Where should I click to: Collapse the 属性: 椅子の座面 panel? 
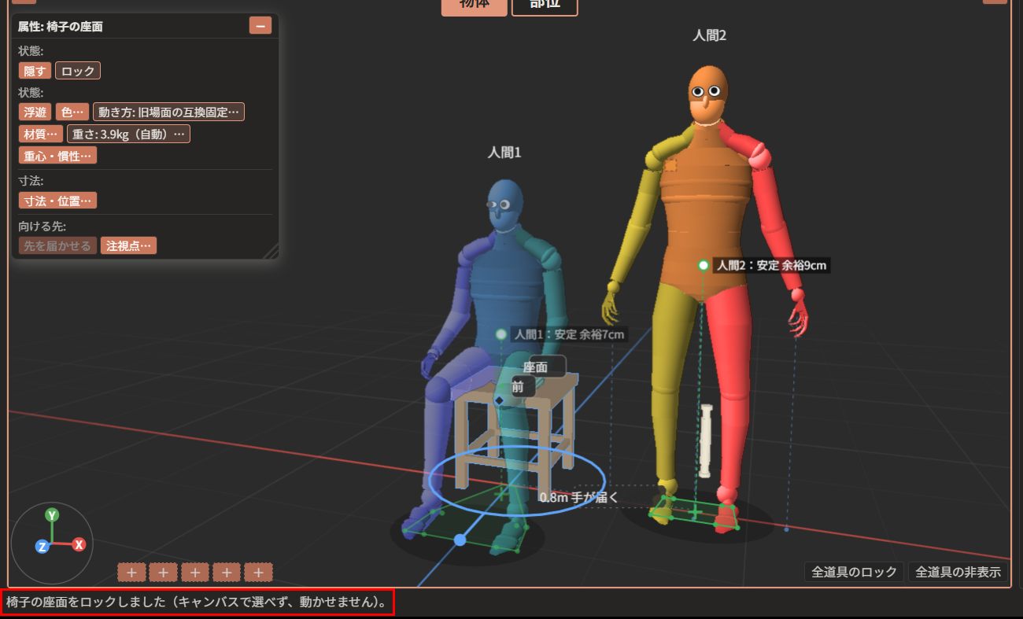click(260, 25)
